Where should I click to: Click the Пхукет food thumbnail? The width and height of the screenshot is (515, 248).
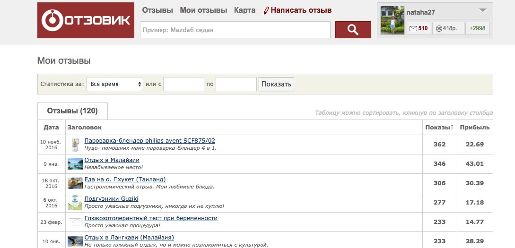pyautogui.click(x=75, y=183)
